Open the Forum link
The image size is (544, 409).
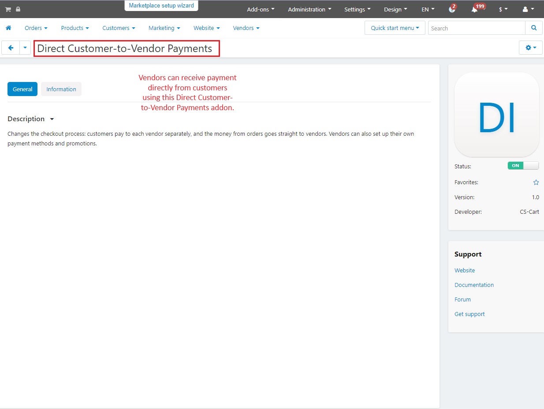coord(462,299)
